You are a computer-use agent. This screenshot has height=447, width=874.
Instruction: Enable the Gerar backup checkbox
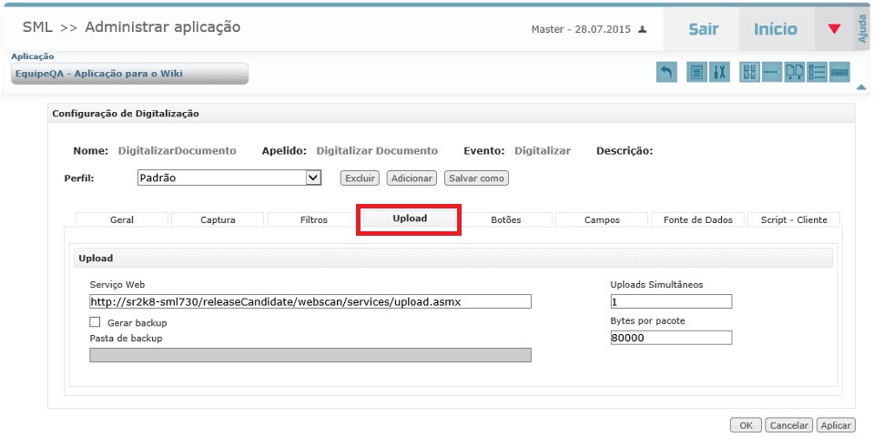click(95, 322)
